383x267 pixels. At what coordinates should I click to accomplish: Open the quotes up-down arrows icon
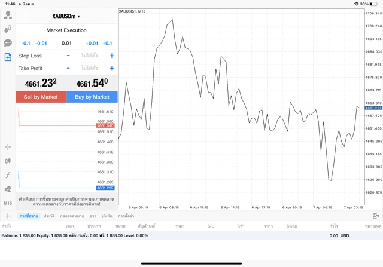[x=8, y=29]
